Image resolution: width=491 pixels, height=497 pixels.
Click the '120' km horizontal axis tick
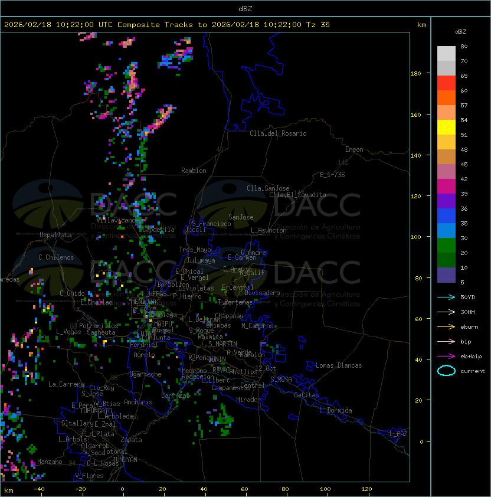(366, 489)
